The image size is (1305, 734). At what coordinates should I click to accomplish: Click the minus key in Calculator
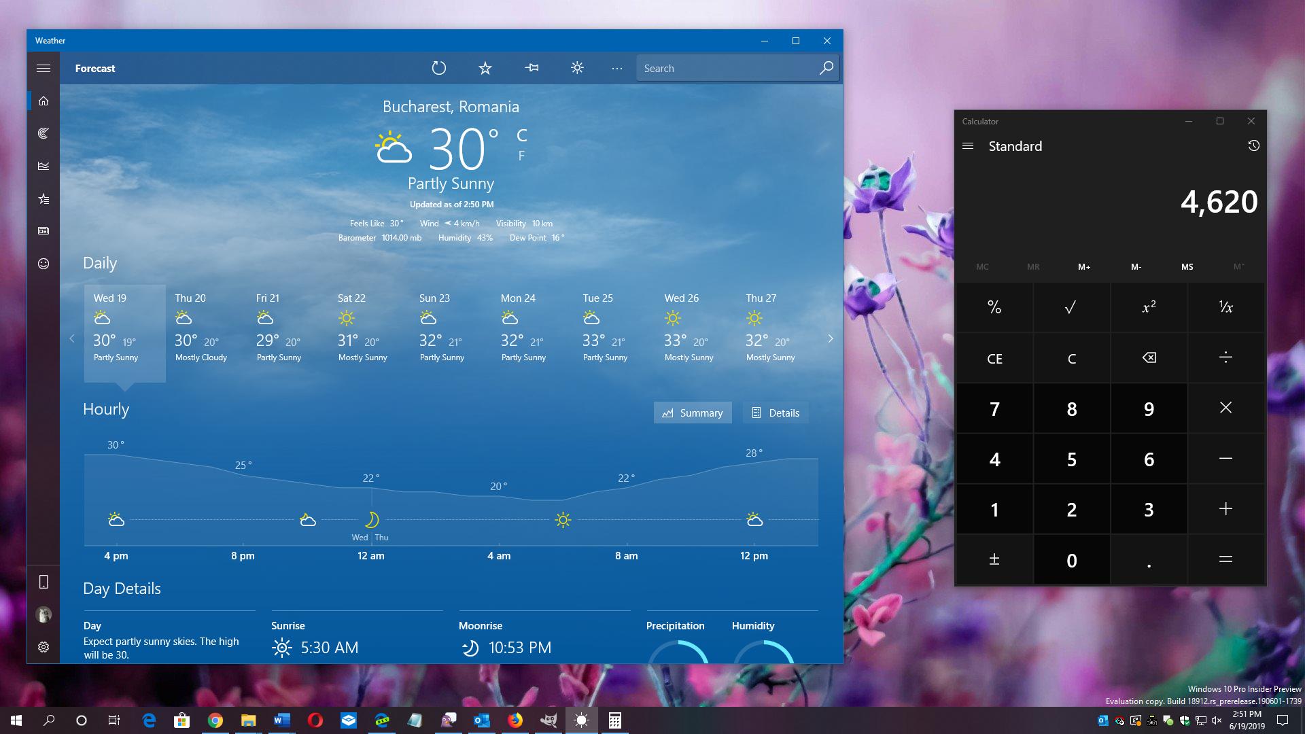(1225, 459)
